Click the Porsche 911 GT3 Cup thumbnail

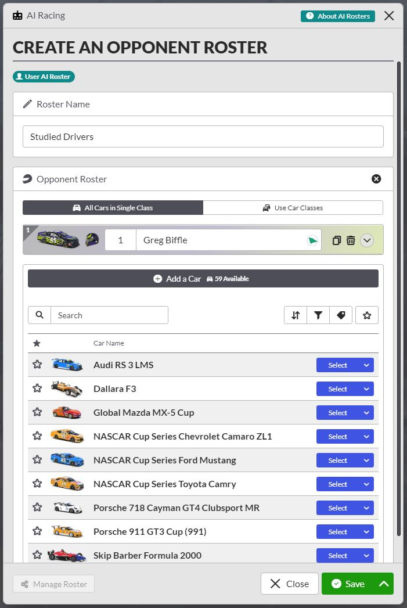pos(67,531)
